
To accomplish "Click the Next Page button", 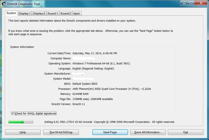I will click(110, 132).
